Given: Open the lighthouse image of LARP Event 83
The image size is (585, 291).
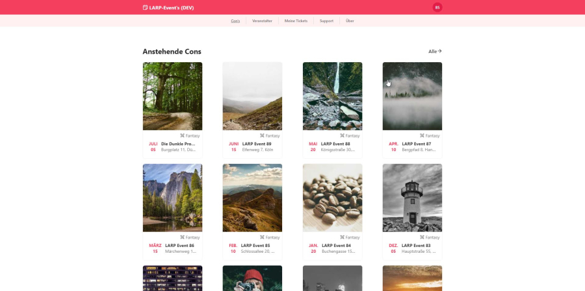Looking at the screenshot, I should 412,197.
